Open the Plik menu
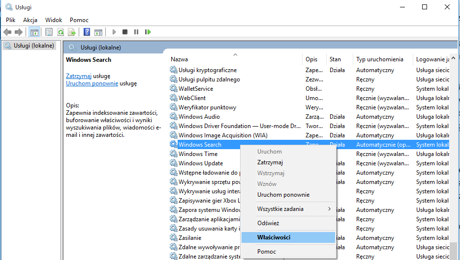Viewport: 460px width, 260px height. pos(10,20)
